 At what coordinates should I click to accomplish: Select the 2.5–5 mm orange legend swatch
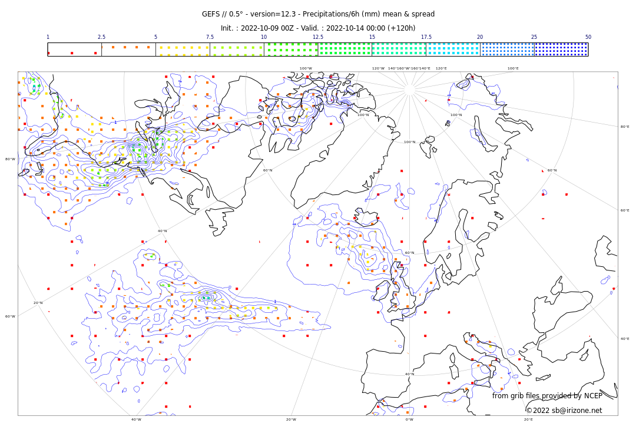point(128,49)
